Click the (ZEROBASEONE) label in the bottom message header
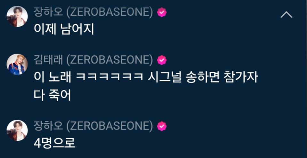Screen dimensions: 307x158 coord(109,126)
